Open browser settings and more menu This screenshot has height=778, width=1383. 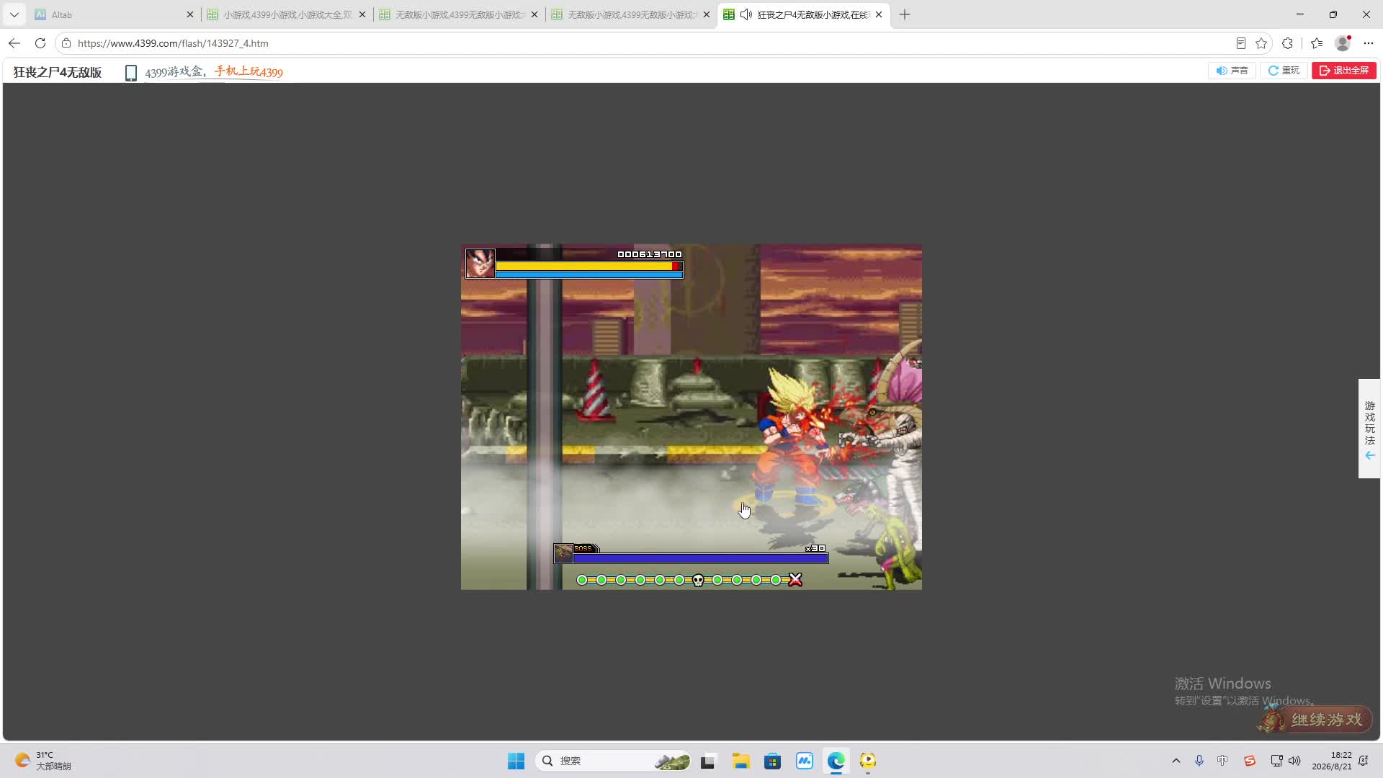click(1369, 43)
